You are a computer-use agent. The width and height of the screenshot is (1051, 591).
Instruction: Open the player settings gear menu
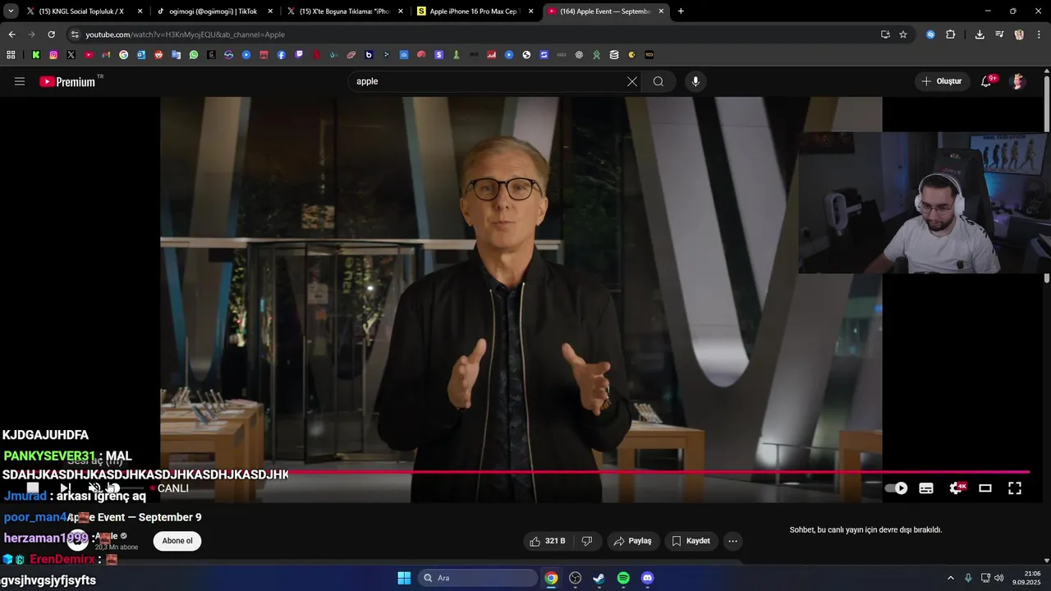957,488
